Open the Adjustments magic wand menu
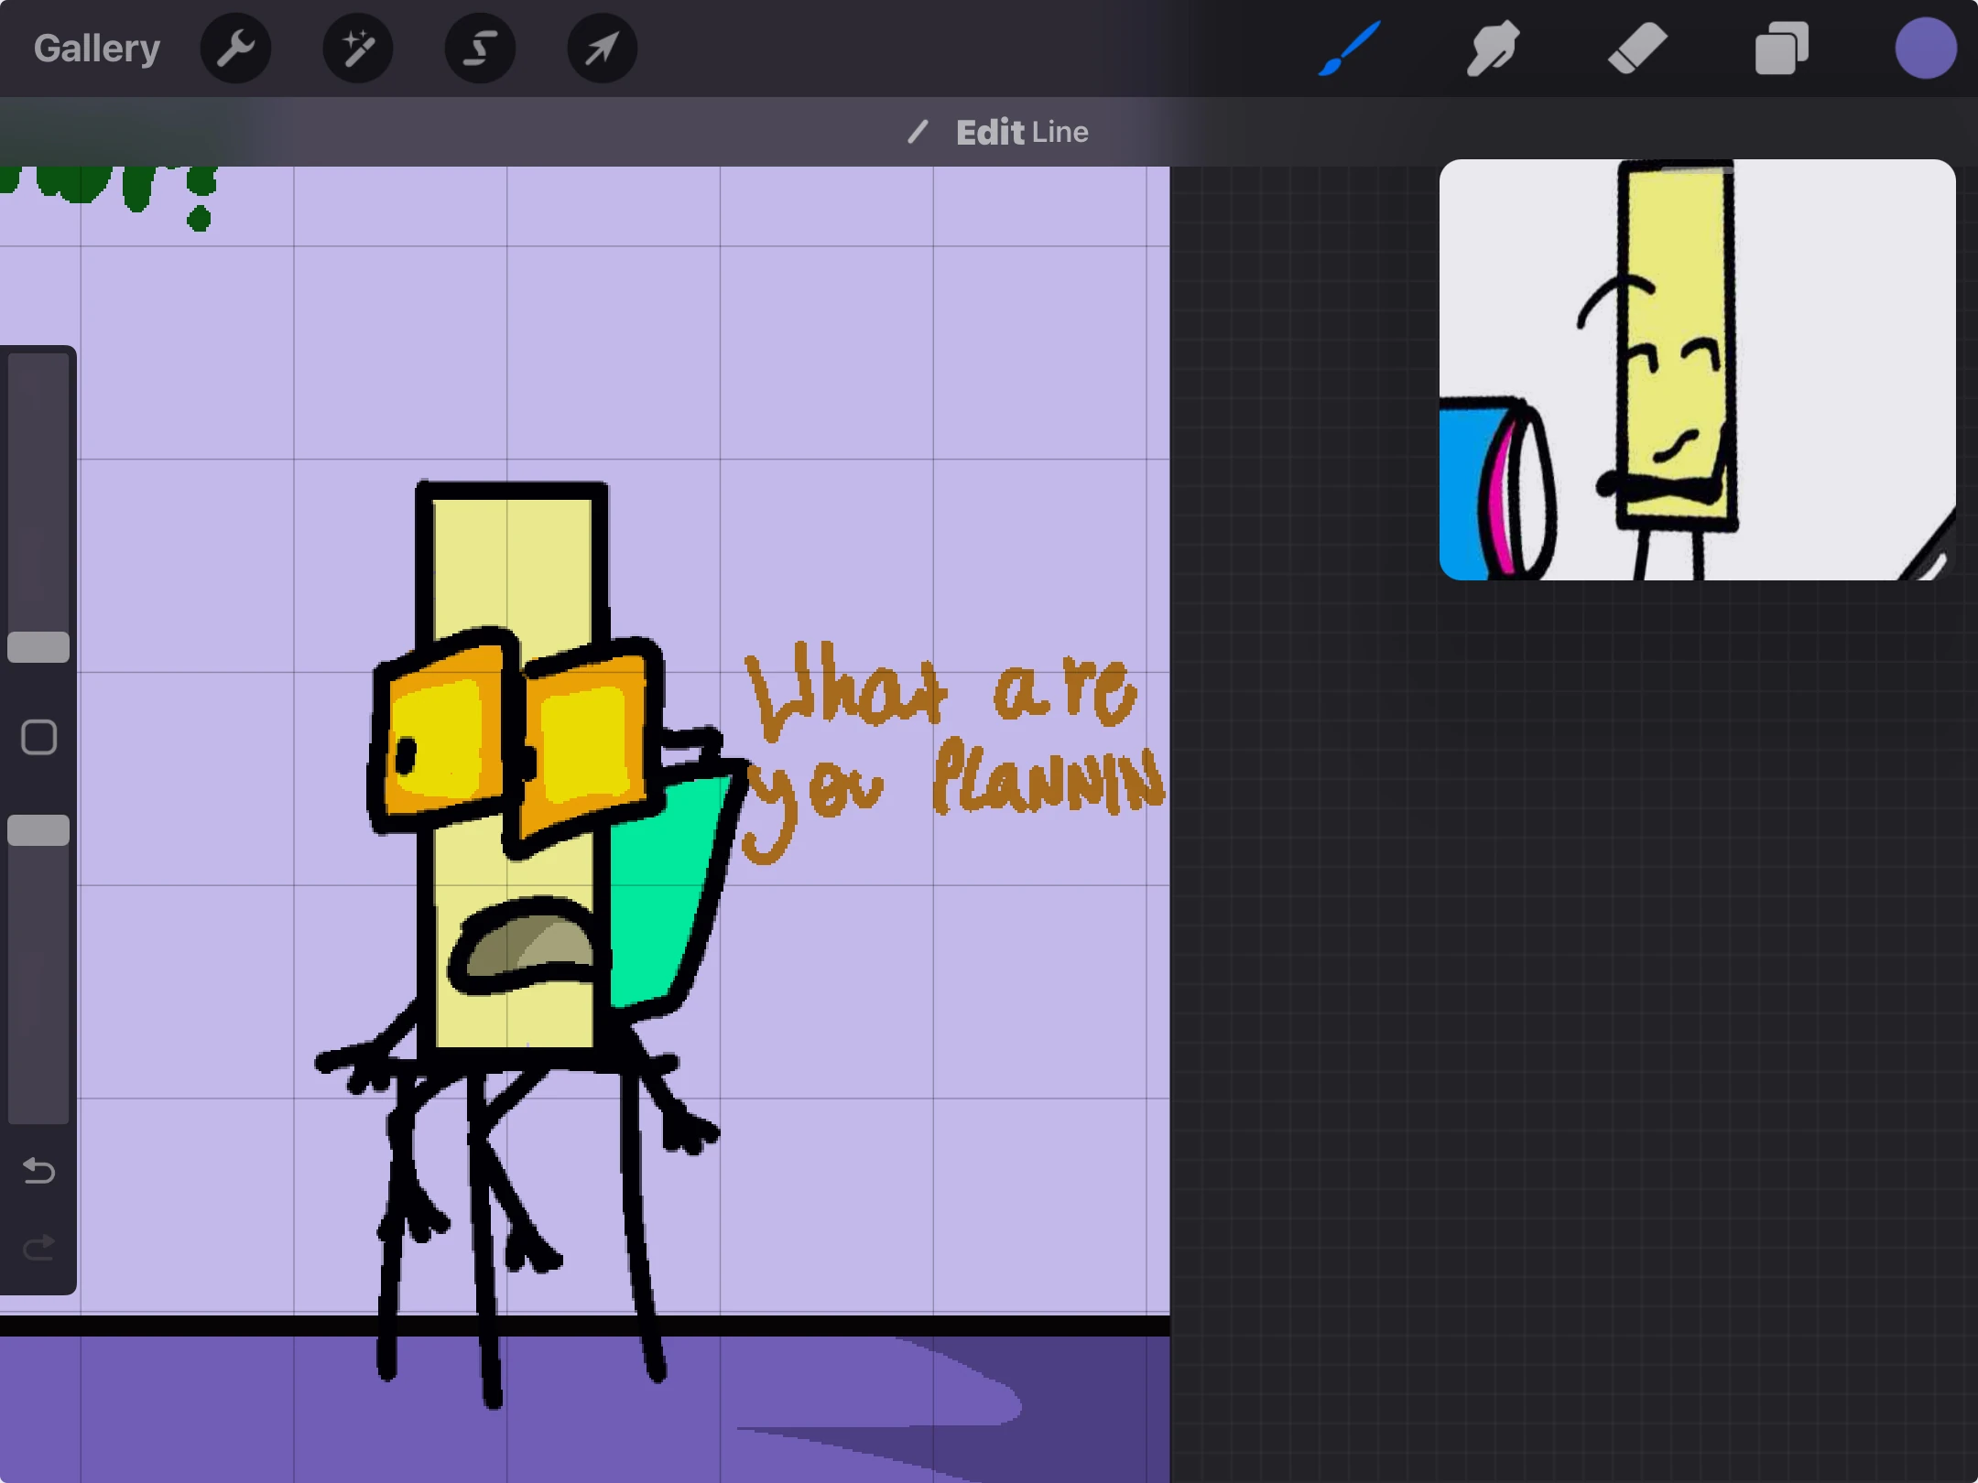The image size is (1978, 1483). (x=358, y=48)
